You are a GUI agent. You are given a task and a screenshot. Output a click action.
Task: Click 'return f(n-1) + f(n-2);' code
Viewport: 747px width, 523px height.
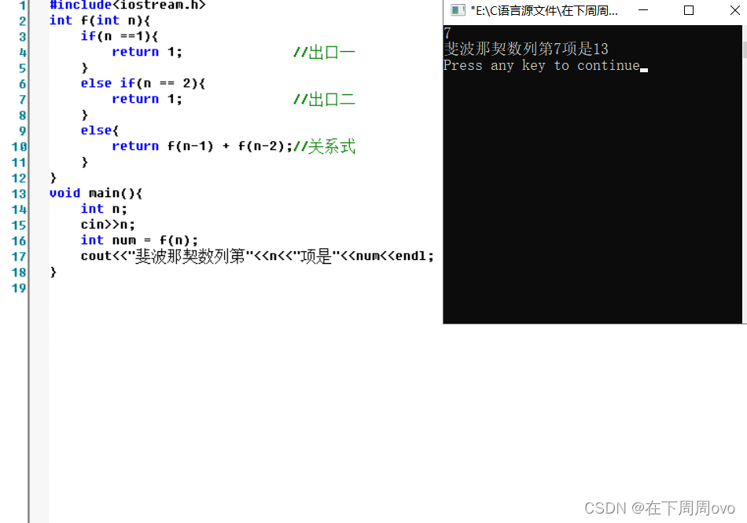pos(202,146)
